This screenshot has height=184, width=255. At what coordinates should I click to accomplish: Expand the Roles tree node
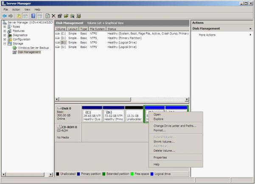5,27
